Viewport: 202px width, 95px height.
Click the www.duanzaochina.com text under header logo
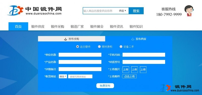pyautogui.click(x=43, y=13)
